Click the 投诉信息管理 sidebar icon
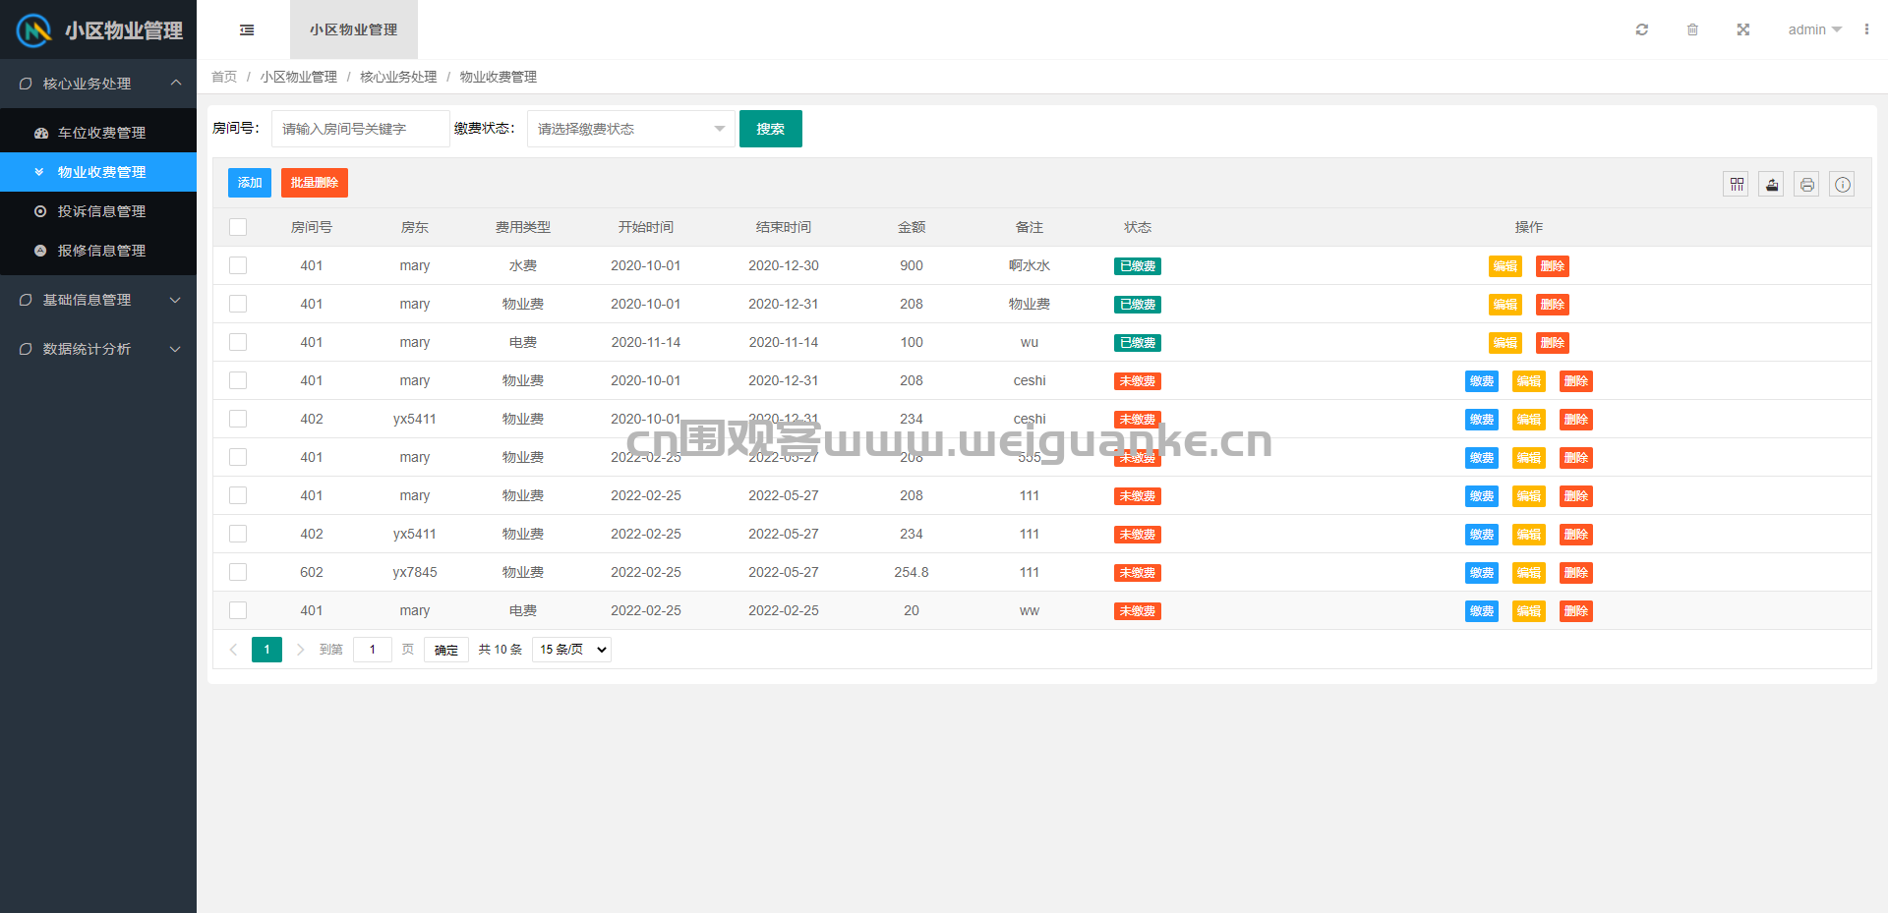 pos(40,211)
